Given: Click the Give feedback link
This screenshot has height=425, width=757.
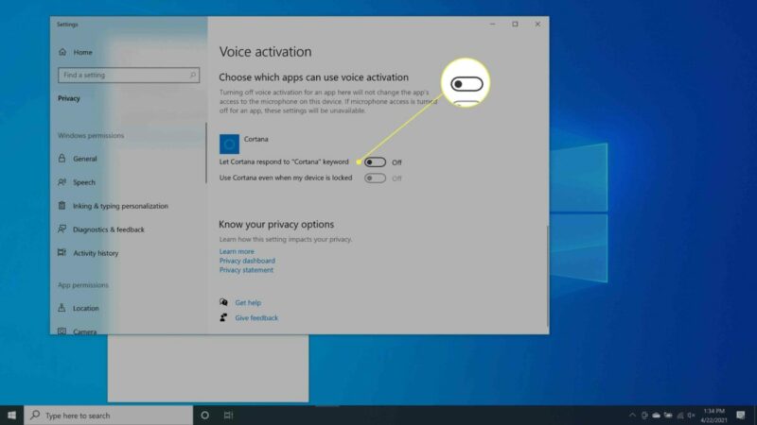Looking at the screenshot, I should click(x=256, y=318).
